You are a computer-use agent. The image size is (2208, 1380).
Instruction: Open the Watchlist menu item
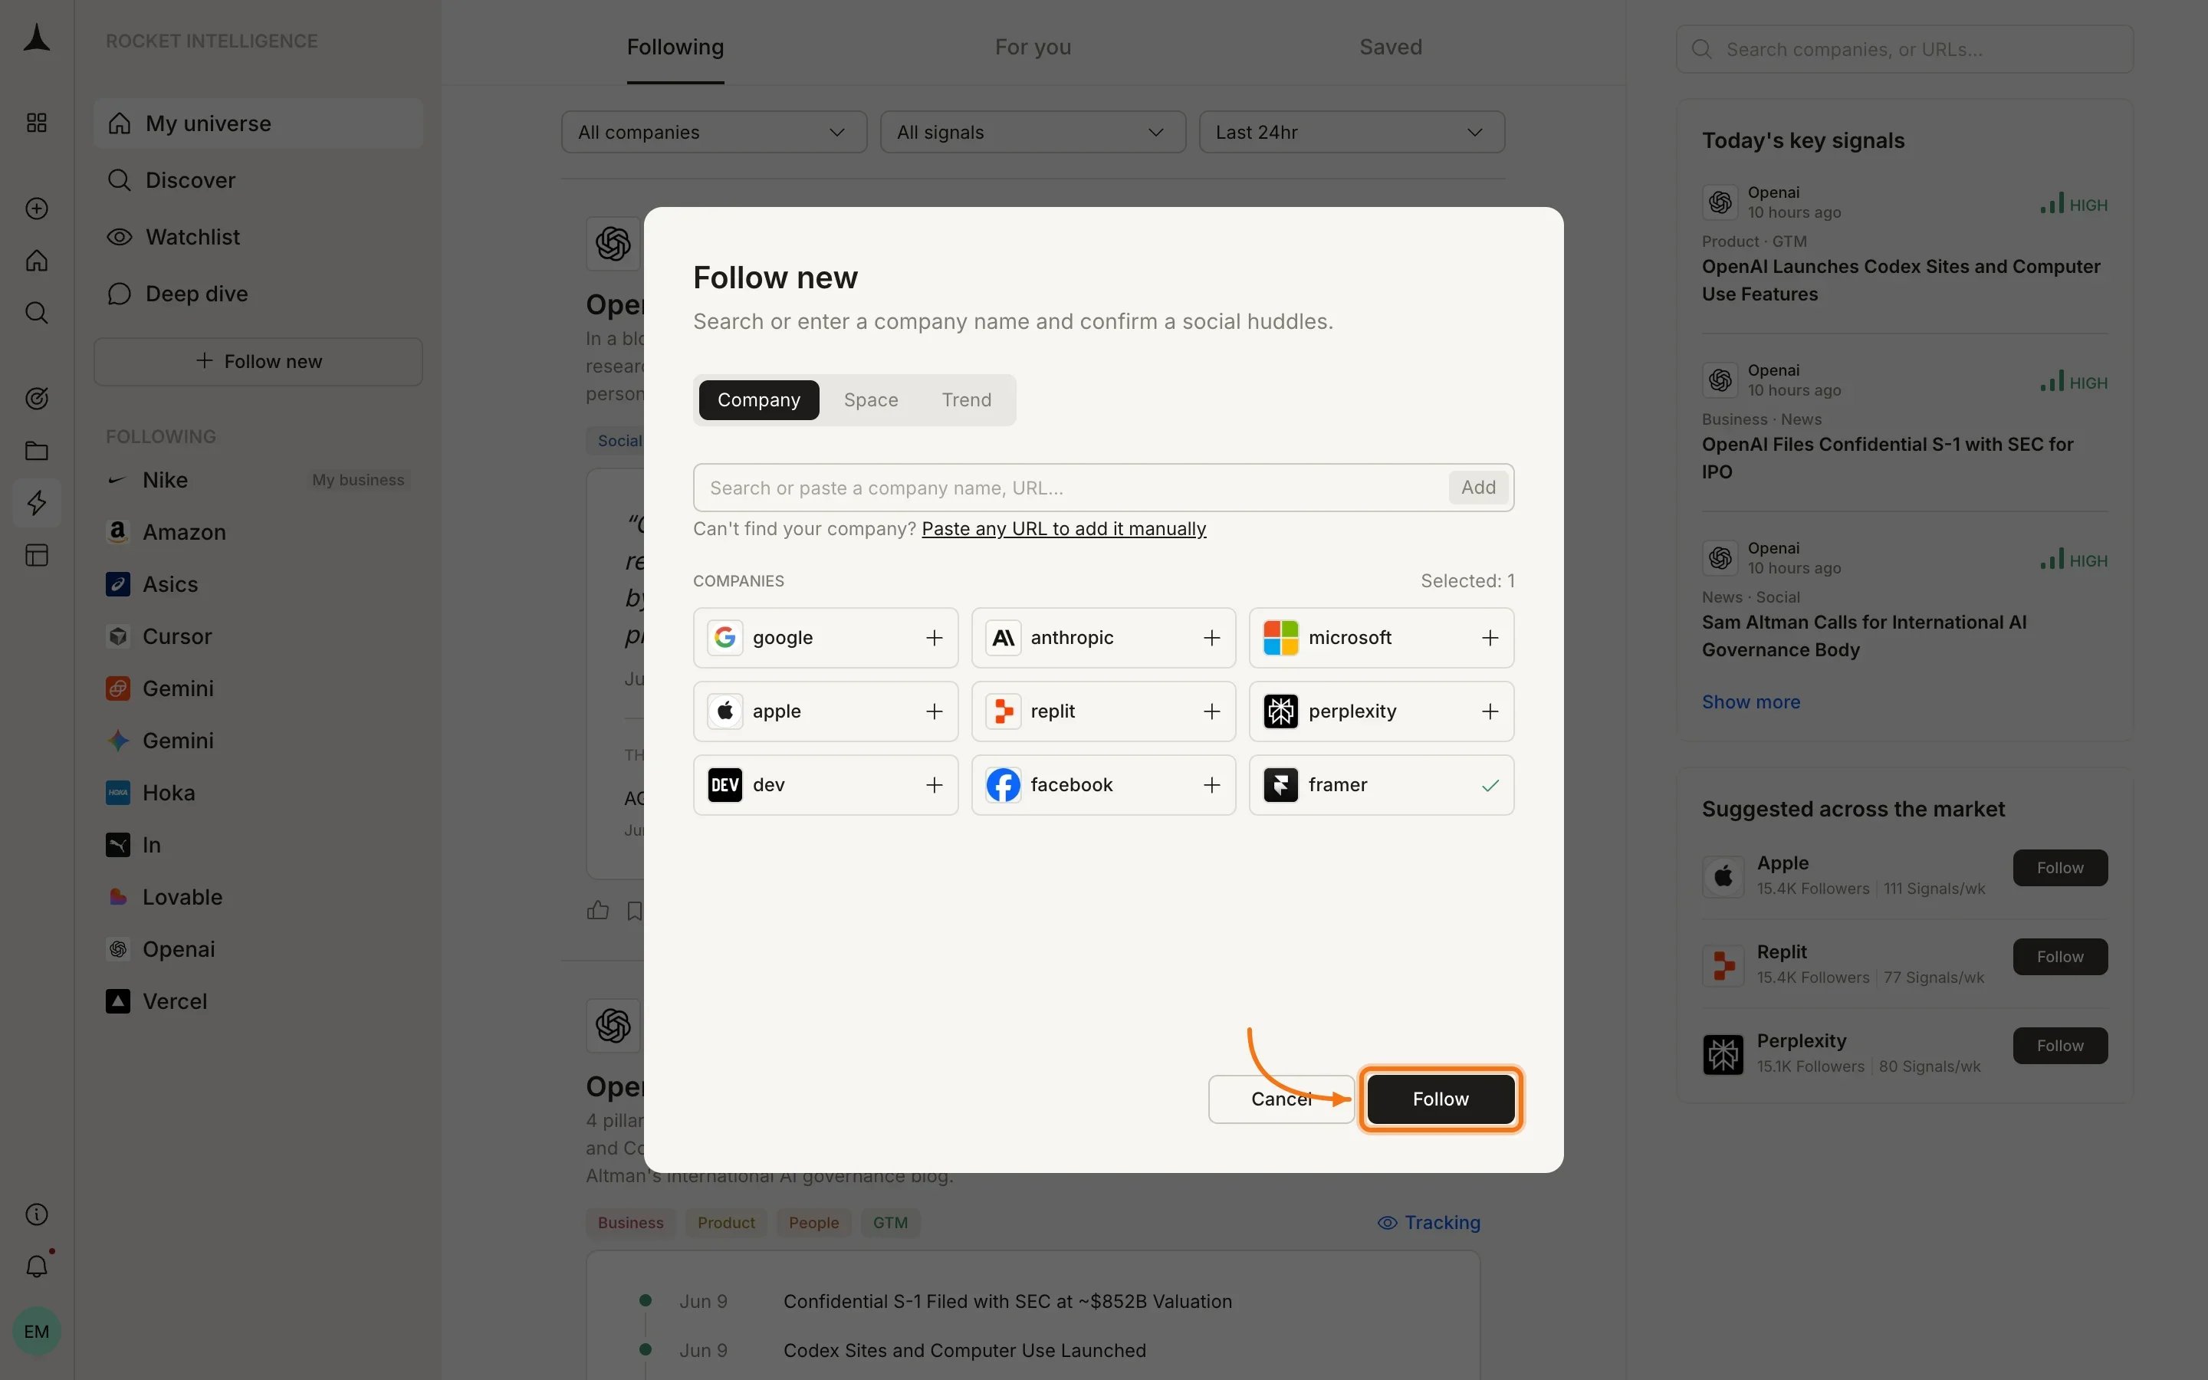pos(258,236)
